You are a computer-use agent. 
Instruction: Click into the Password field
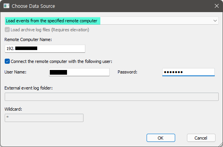(189, 72)
